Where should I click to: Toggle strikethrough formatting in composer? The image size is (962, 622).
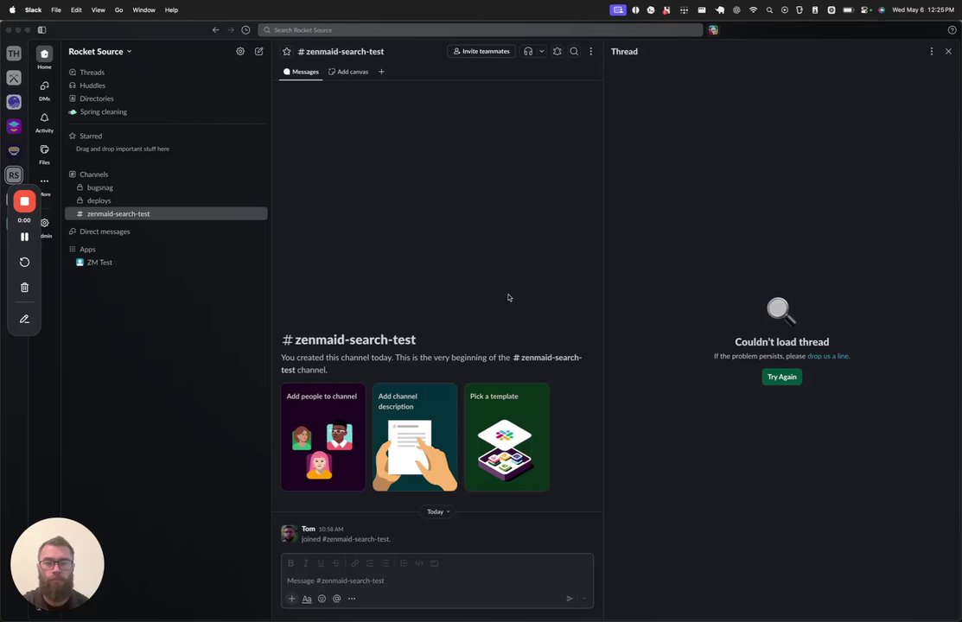(335, 563)
